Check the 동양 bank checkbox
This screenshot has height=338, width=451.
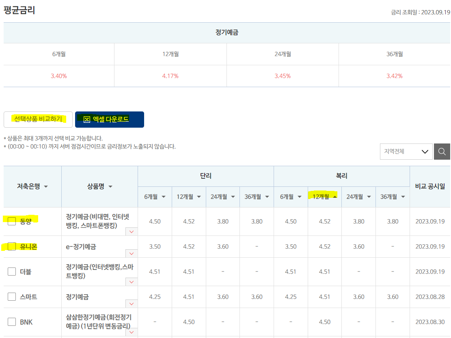12,220
